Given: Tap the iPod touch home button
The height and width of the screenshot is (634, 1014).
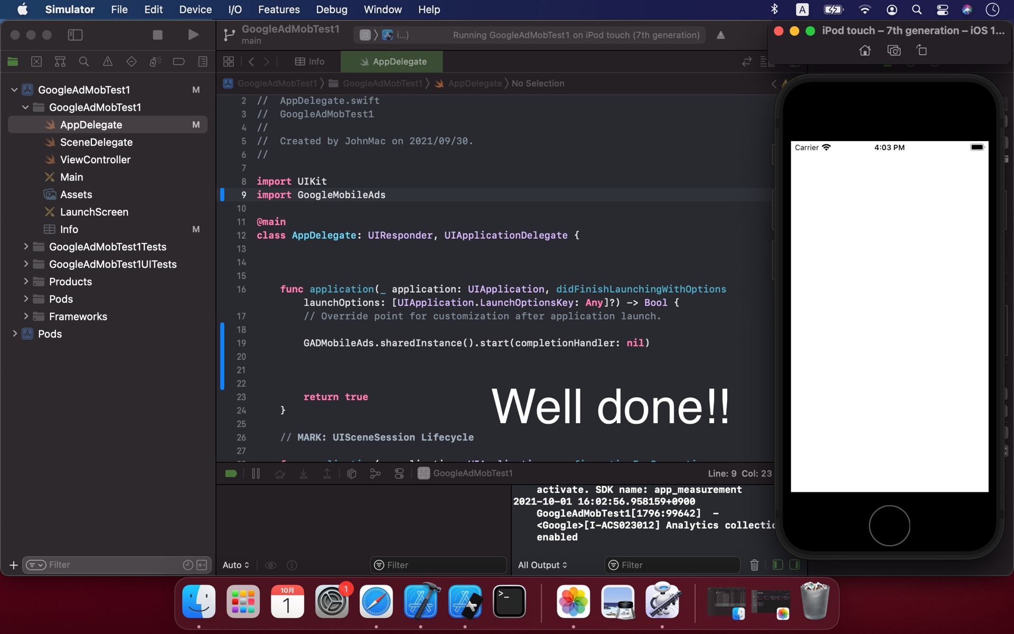Looking at the screenshot, I should (889, 526).
